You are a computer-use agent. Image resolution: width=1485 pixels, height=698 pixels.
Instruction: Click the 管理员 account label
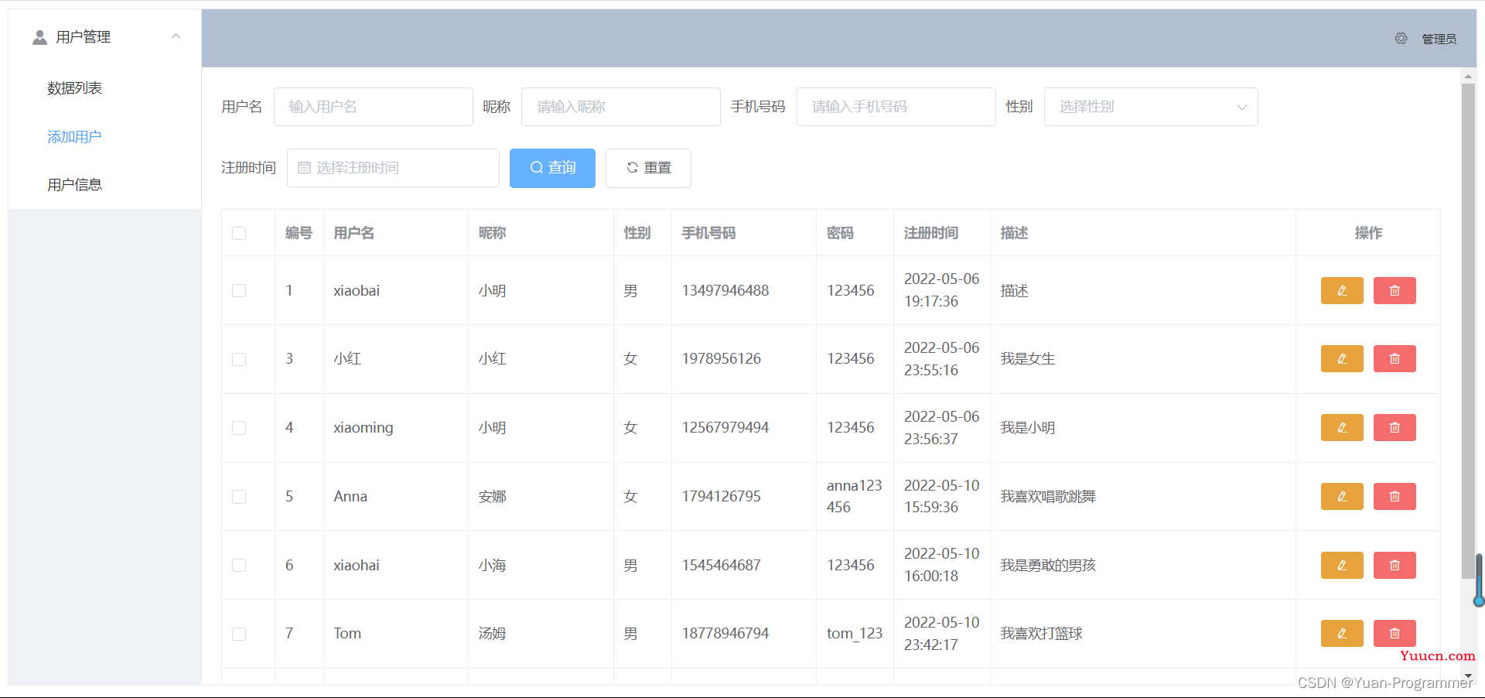[1439, 39]
